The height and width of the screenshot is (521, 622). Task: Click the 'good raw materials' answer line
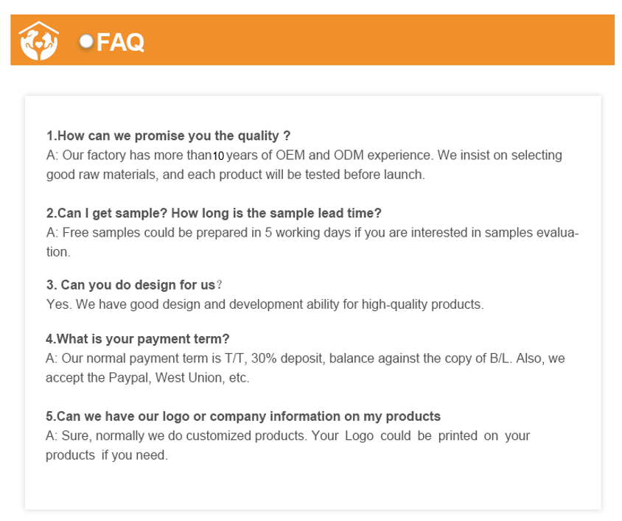click(x=236, y=175)
